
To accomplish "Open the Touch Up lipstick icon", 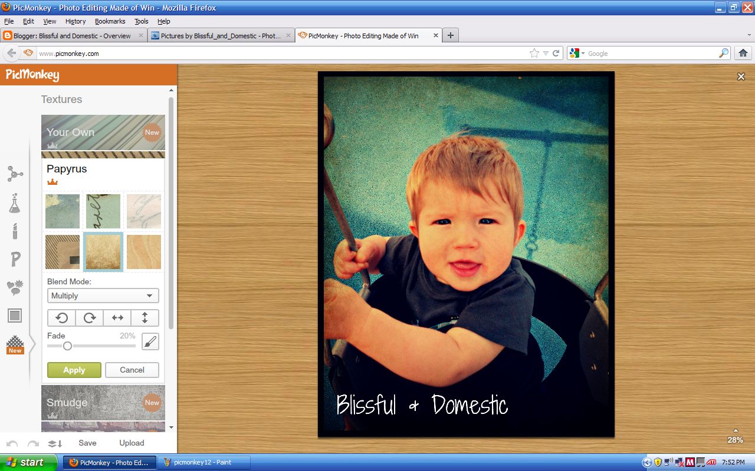I will pos(15,231).
